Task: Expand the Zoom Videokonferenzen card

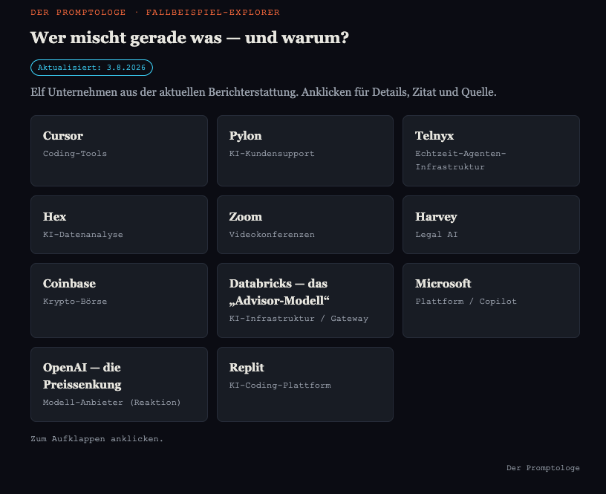Action: tap(305, 224)
